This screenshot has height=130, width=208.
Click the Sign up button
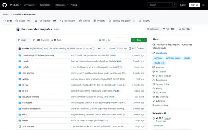194,5
